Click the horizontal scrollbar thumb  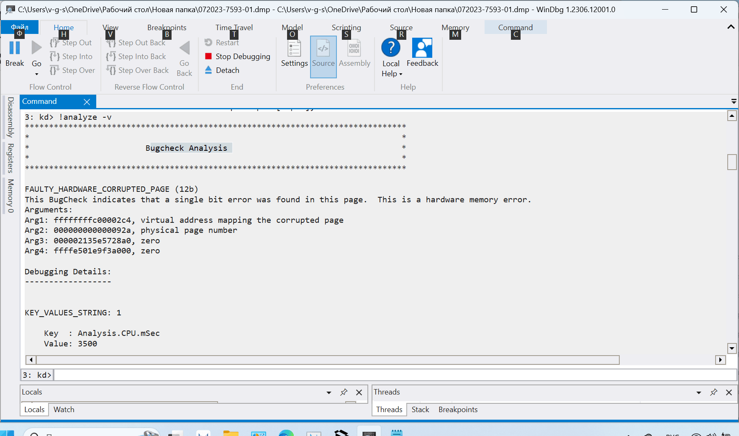tap(328, 360)
